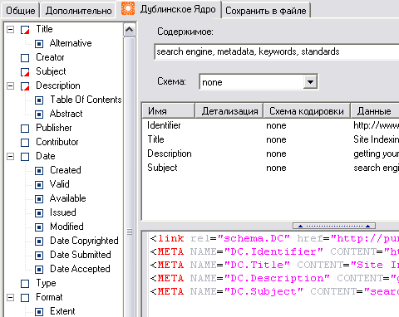Viewport: 399px width, 317px height.
Task: Toggle the Available checkbox
Action: (x=39, y=199)
